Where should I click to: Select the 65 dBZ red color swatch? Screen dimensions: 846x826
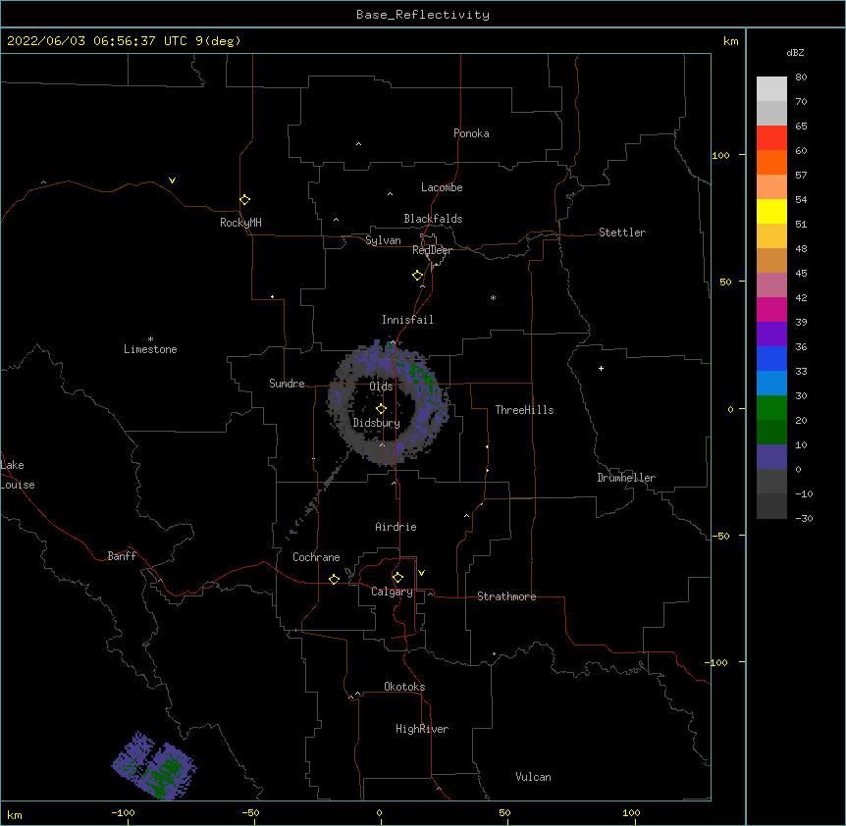tap(771, 137)
